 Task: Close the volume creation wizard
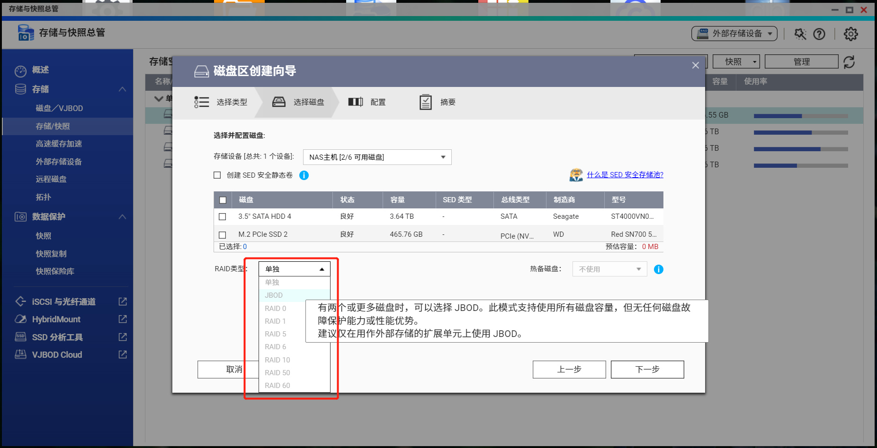696,65
